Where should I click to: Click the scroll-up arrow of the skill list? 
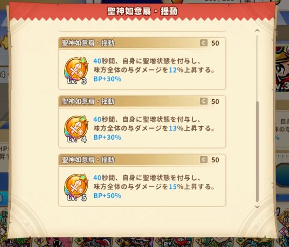257,31
